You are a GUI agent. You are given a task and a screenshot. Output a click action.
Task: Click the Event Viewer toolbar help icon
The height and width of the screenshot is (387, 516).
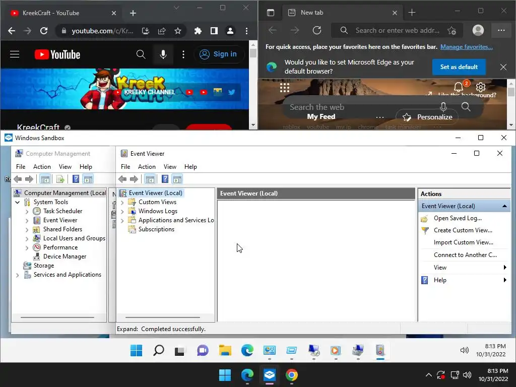click(165, 179)
